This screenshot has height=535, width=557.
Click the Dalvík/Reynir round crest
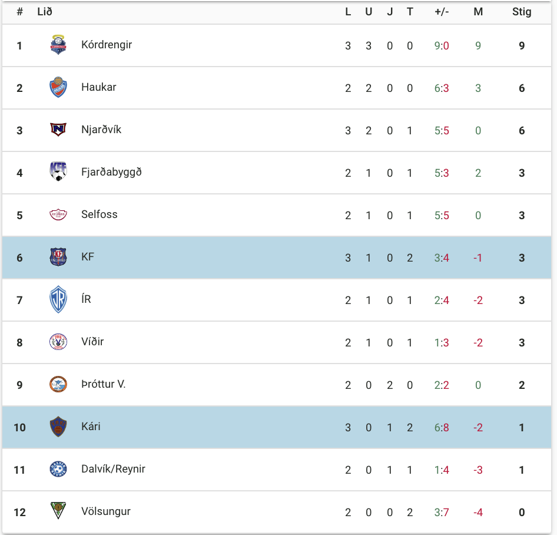point(58,469)
